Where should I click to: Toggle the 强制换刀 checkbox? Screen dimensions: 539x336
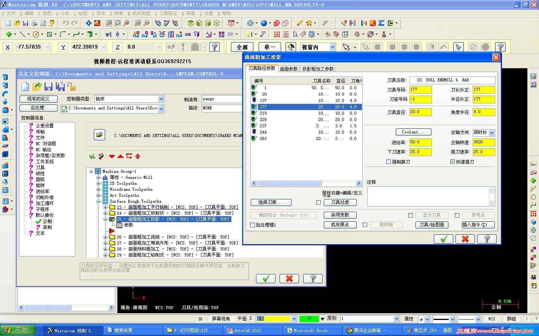coord(389,162)
